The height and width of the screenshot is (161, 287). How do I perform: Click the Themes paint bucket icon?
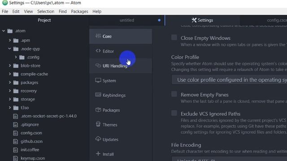click(98, 124)
